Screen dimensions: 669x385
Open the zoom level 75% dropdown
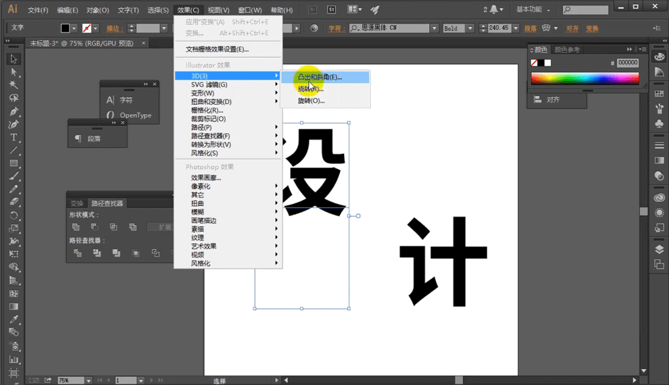[89, 380]
